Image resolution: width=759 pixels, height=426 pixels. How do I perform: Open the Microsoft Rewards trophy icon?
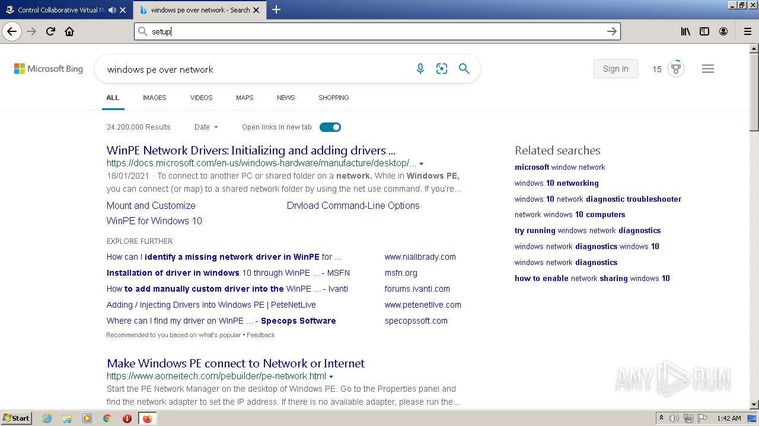coord(675,69)
